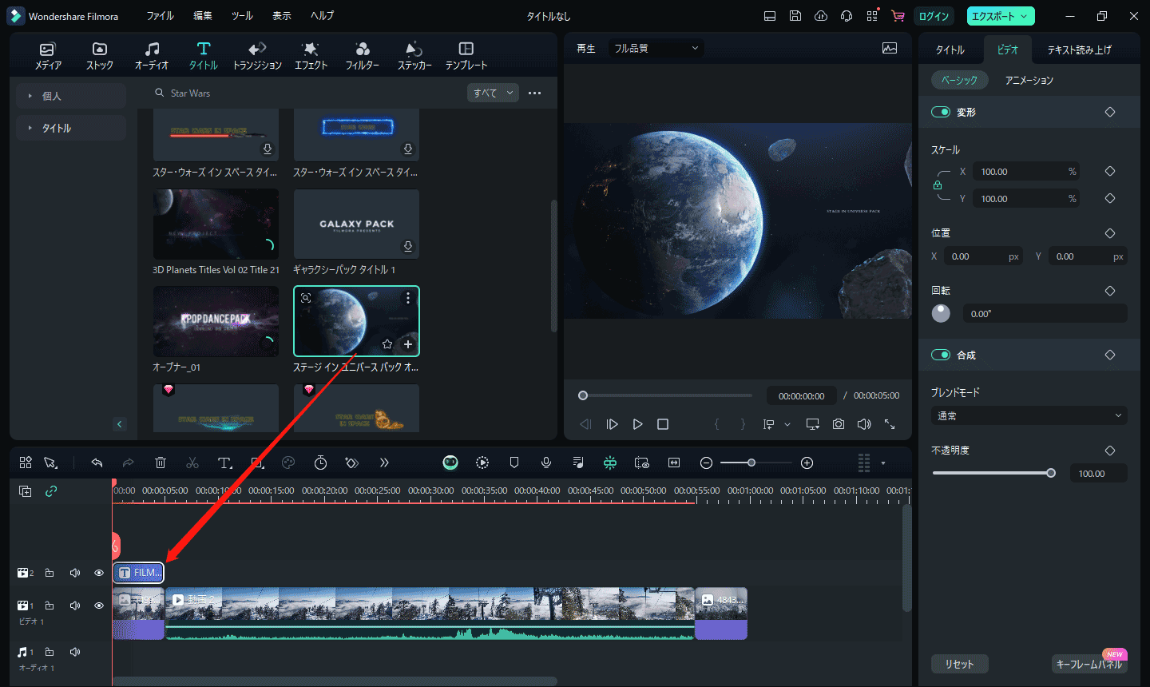The width and height of the screenshot is (1150, 687).
Task: Click the リセット reset button
Action: click(960, 664)
